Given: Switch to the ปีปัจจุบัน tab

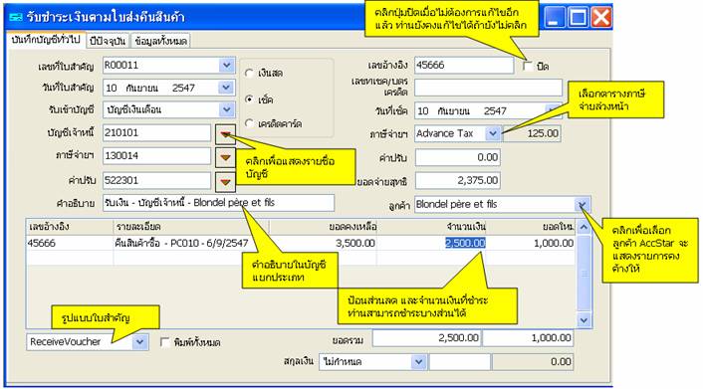Looking at the screenshot, I should (108, 41).
